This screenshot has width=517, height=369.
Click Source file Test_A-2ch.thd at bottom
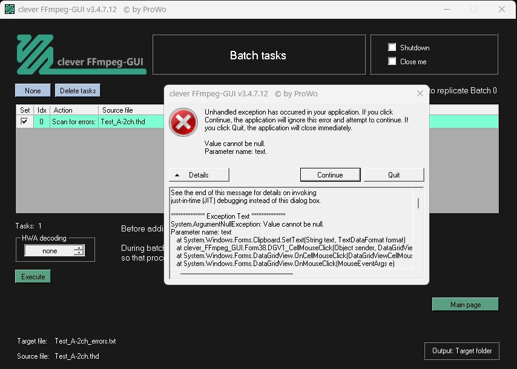[x=77, y=356]
